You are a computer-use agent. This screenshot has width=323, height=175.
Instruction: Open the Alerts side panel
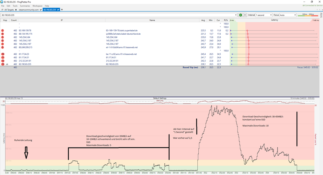tap(321, 15)
